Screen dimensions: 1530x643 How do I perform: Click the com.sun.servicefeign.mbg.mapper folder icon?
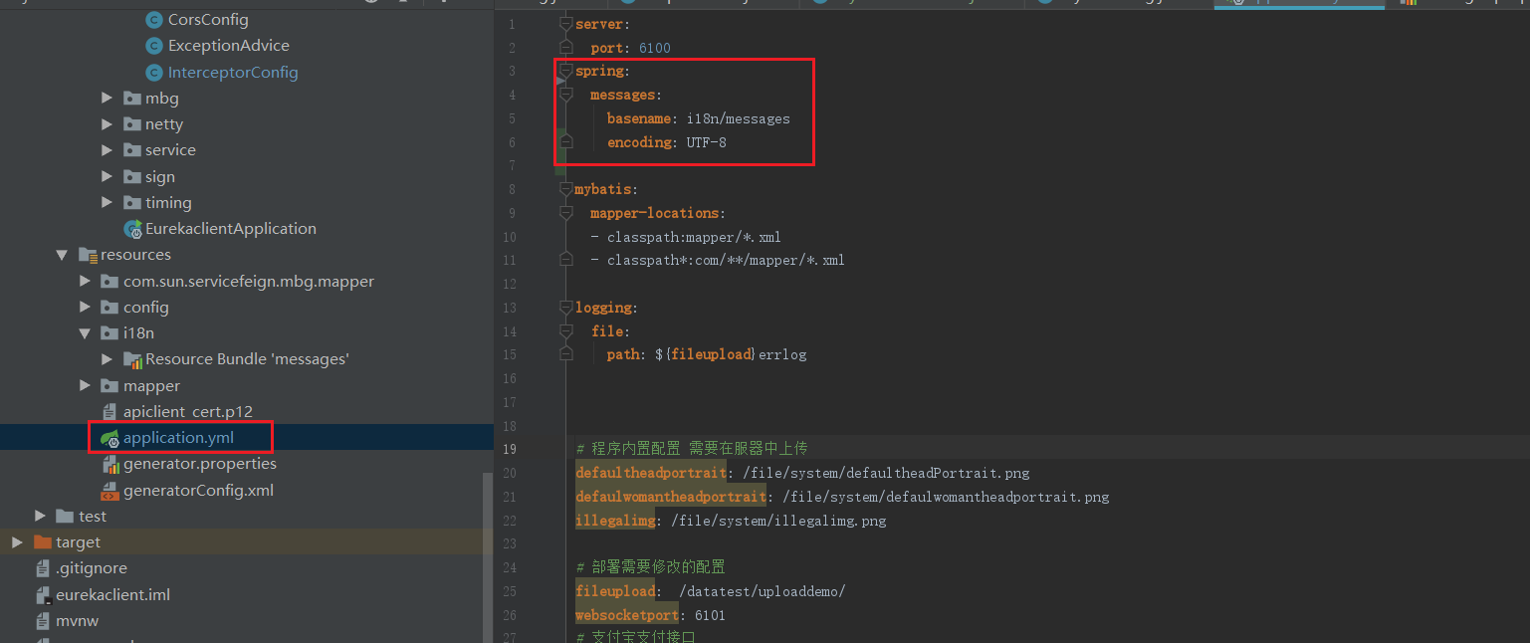point(109,282)
